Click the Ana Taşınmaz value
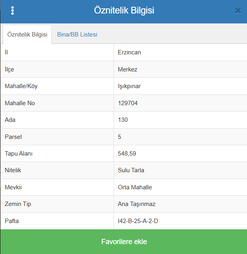 tap(137, 204)
